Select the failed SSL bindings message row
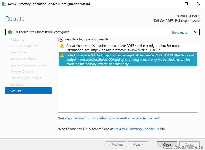The width and height of the screenshot is (205, 150). pyautogui.click(x=128, y=59)
